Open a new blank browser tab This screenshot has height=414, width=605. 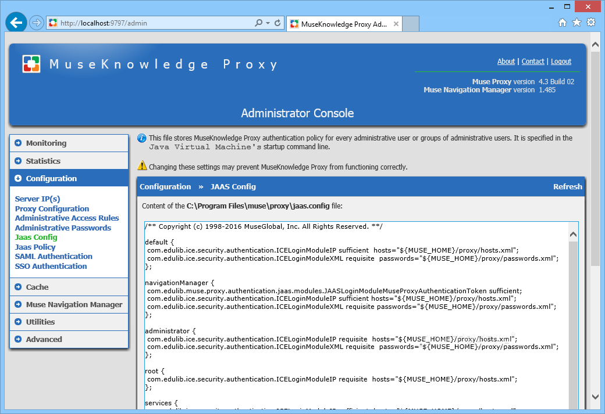[411, 24]
